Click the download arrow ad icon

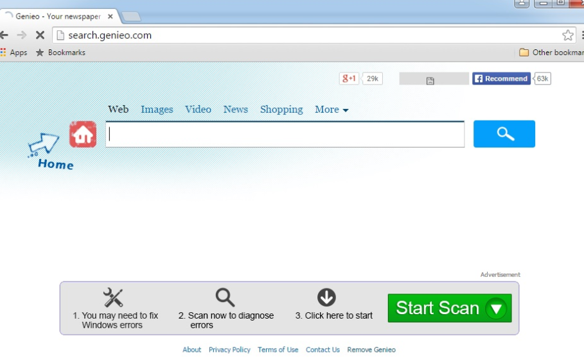pyautogui.click(x=326, y=297)
